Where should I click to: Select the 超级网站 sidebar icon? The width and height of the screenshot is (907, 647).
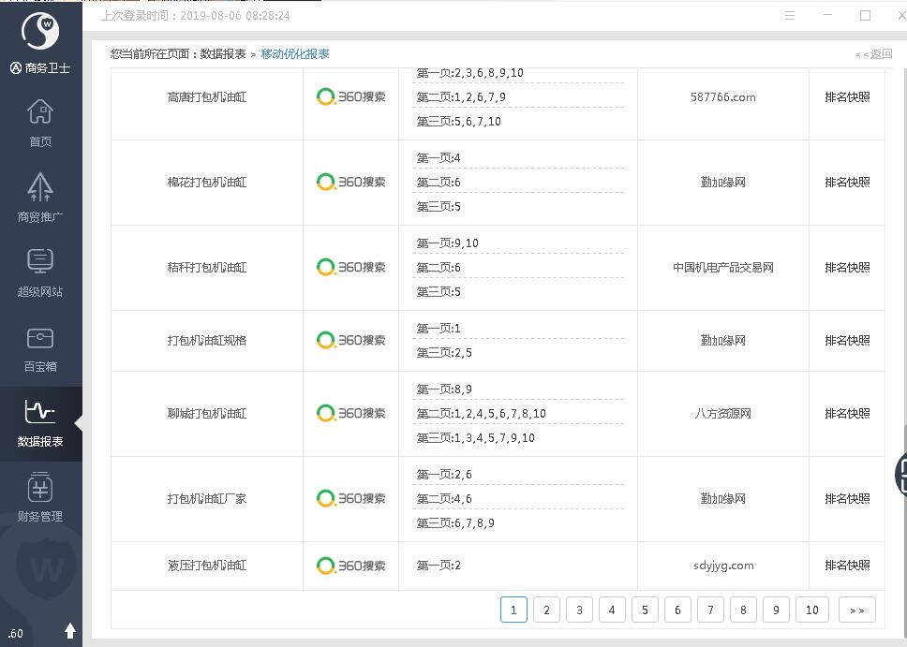point(40,272)
